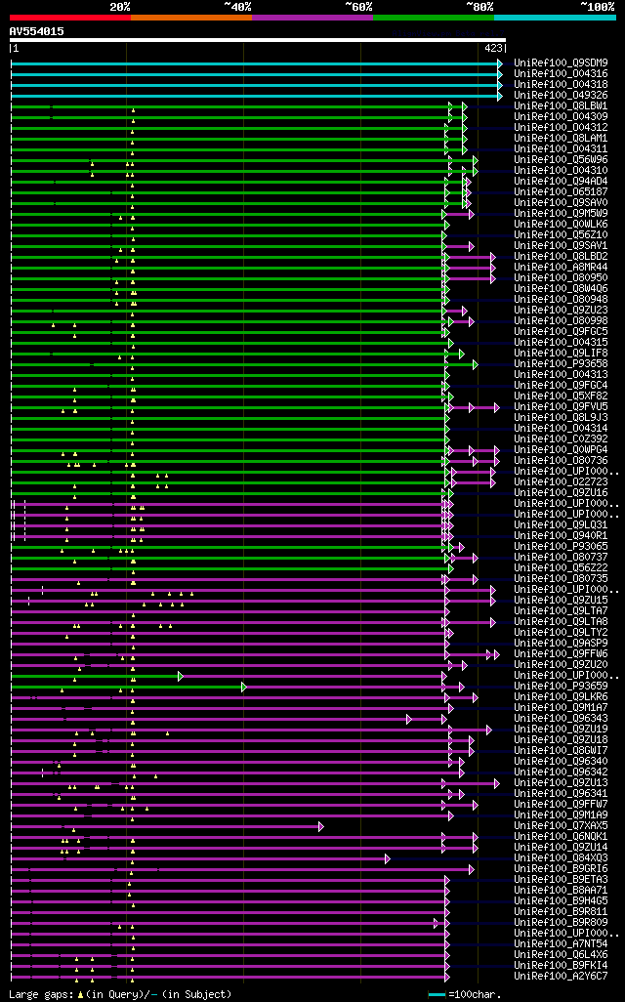Click the orange ~40% identity legend segment

click(x=191, y=18)
